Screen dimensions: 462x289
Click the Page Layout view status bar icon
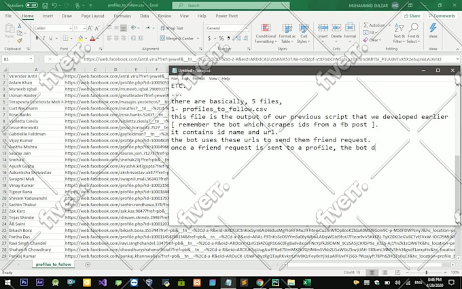(x=385, y=273)
